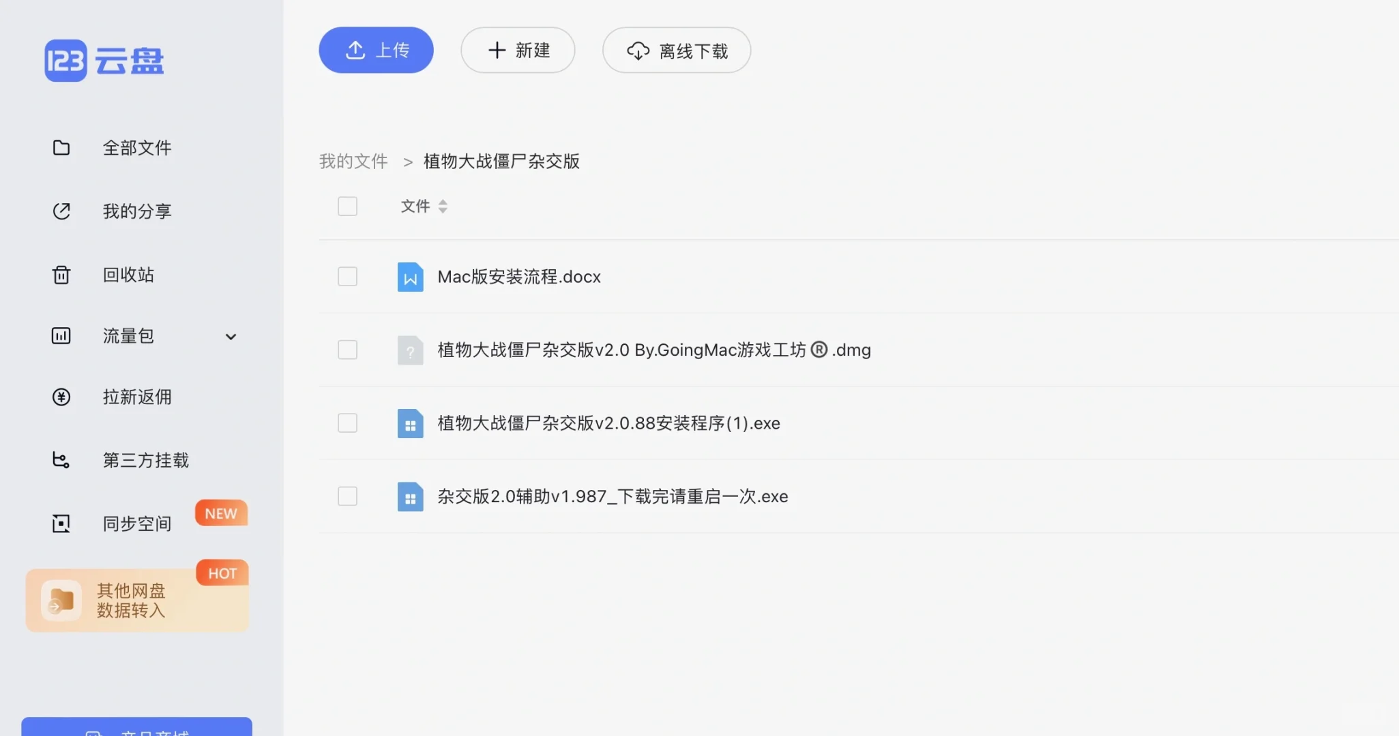This screenshot has width=1399, height=736.
Task: Check the Mac版安装流程.docx checkbox
Action: coord(347,277)
